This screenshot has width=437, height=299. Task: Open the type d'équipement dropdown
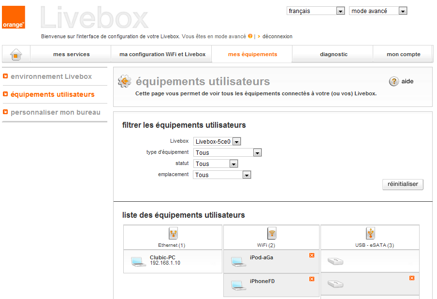pyautogui.click(x=227, y=152)
